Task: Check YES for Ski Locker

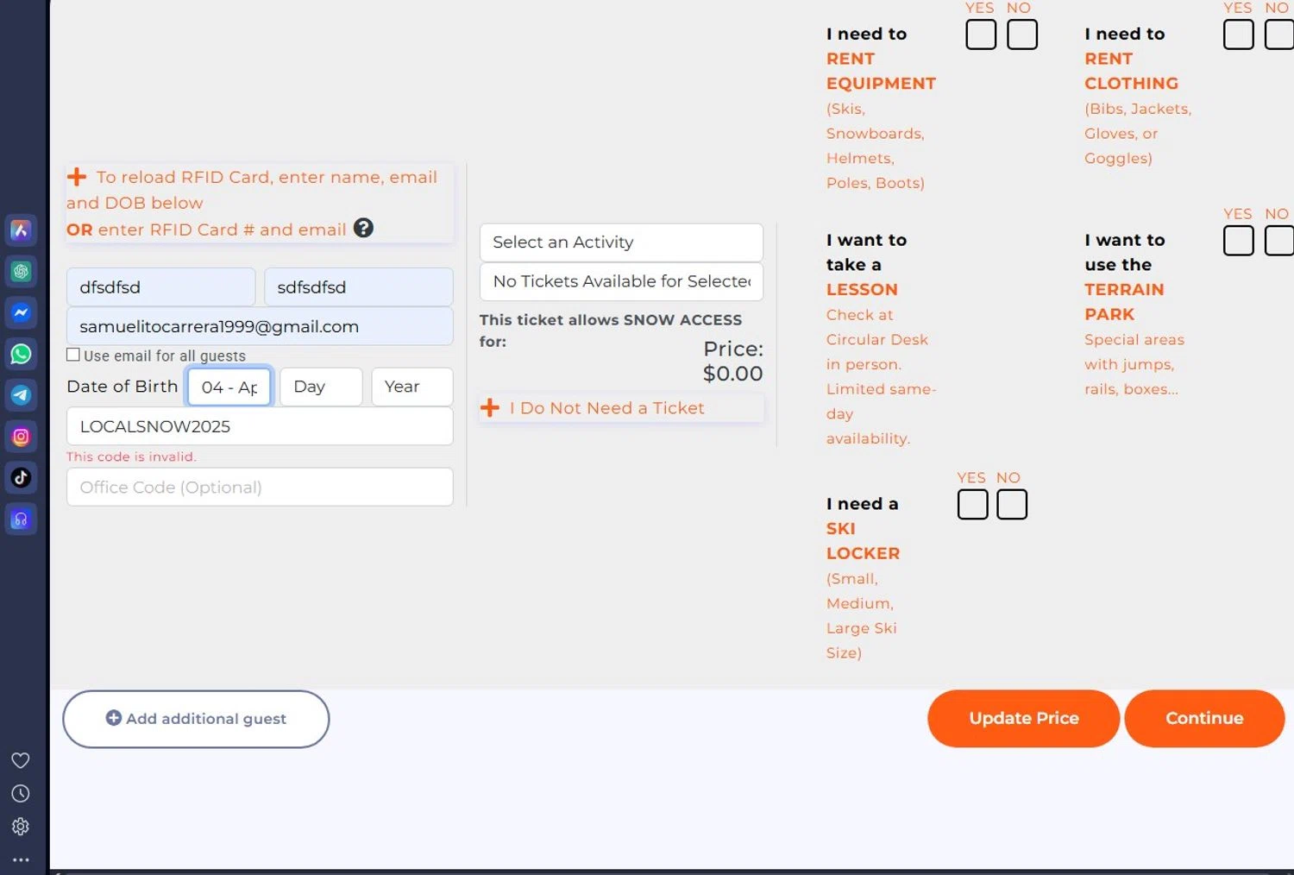Action: (973, 504)
